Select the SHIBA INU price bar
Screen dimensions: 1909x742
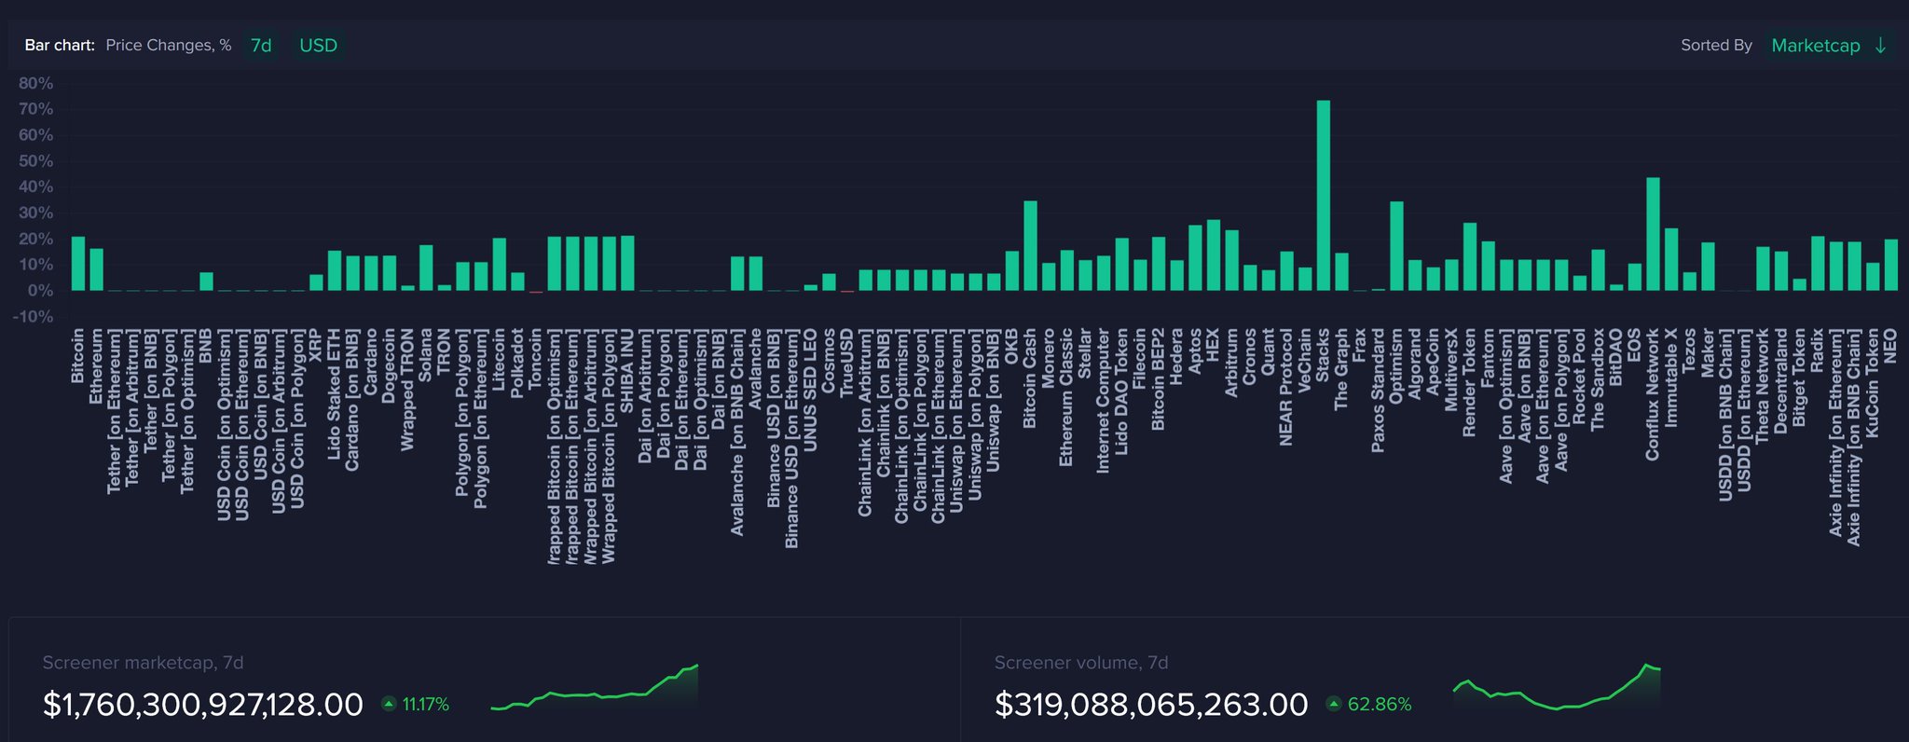(x=627, y=263)
